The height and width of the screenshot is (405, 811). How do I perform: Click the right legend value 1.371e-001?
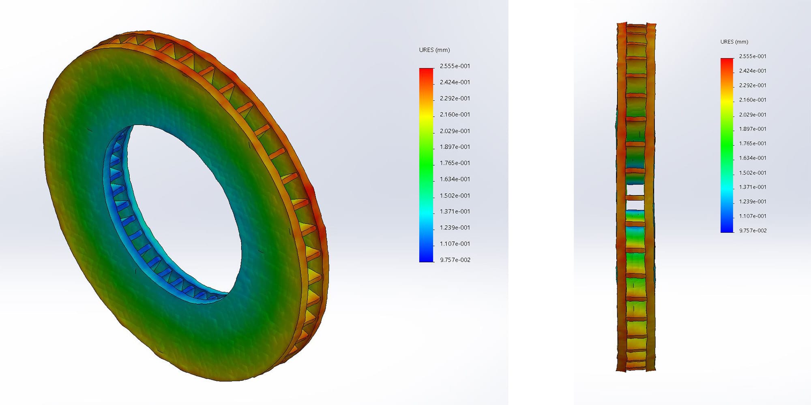[753, 187]
